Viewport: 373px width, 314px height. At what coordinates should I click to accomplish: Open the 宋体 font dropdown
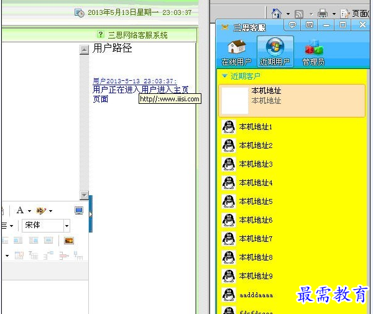coord(67,226)
